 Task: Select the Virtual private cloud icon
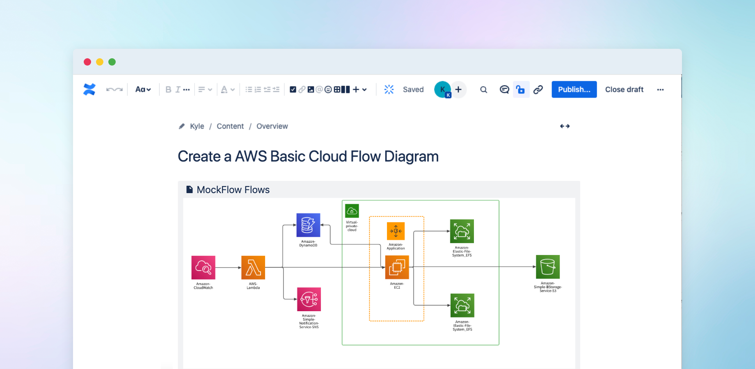(352, 211)
